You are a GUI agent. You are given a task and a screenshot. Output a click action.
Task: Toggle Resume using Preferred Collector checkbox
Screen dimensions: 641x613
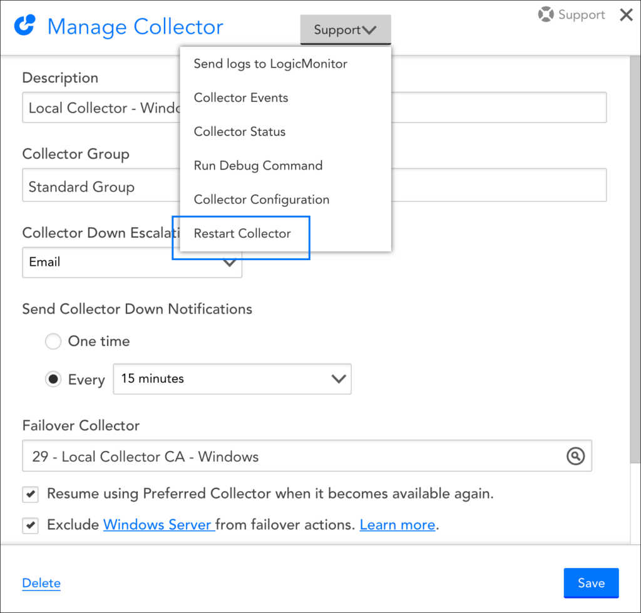coord(30,494)
